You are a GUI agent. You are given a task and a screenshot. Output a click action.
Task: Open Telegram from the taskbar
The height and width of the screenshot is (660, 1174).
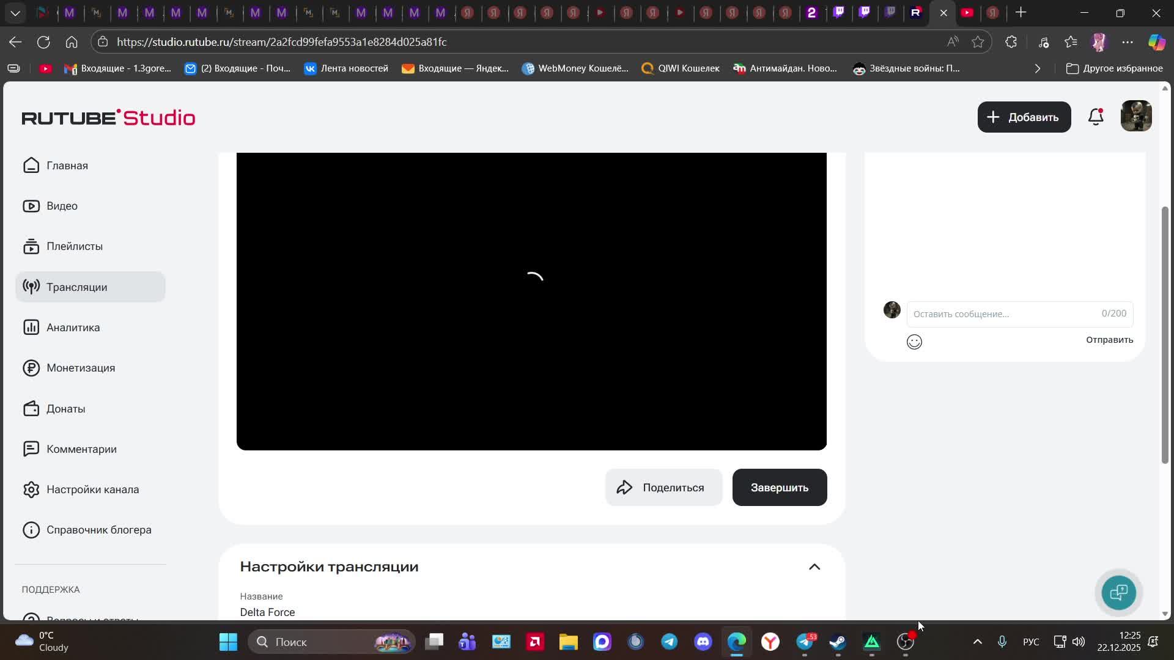(670, 642)
